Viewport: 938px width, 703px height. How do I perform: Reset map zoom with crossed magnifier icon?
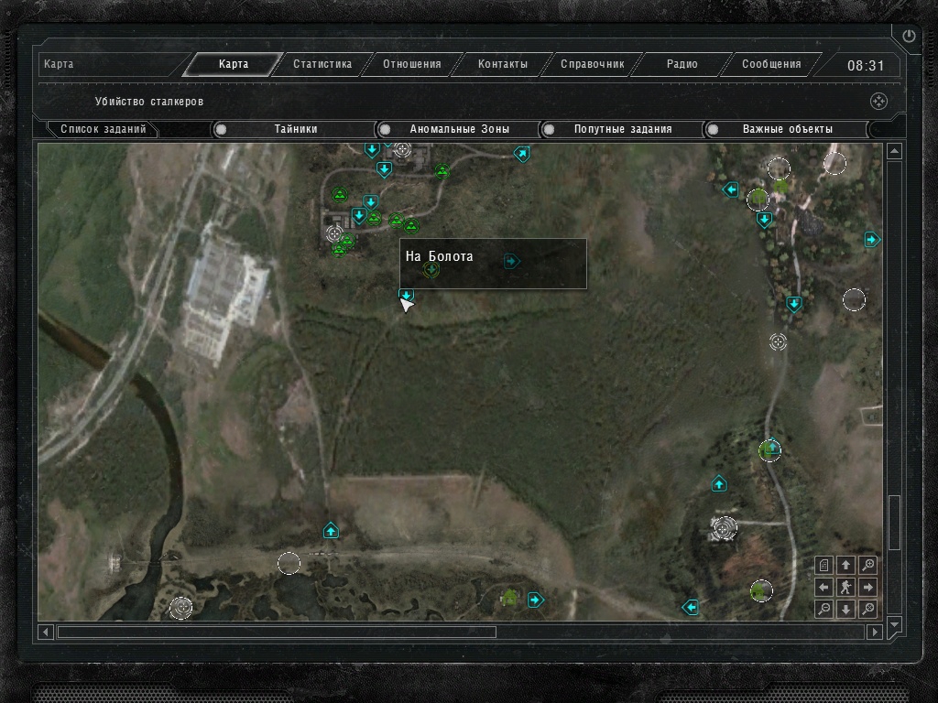coord(867,609)
